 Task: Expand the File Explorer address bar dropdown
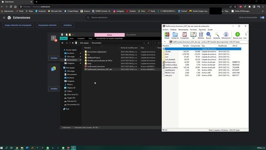[144, 43]
